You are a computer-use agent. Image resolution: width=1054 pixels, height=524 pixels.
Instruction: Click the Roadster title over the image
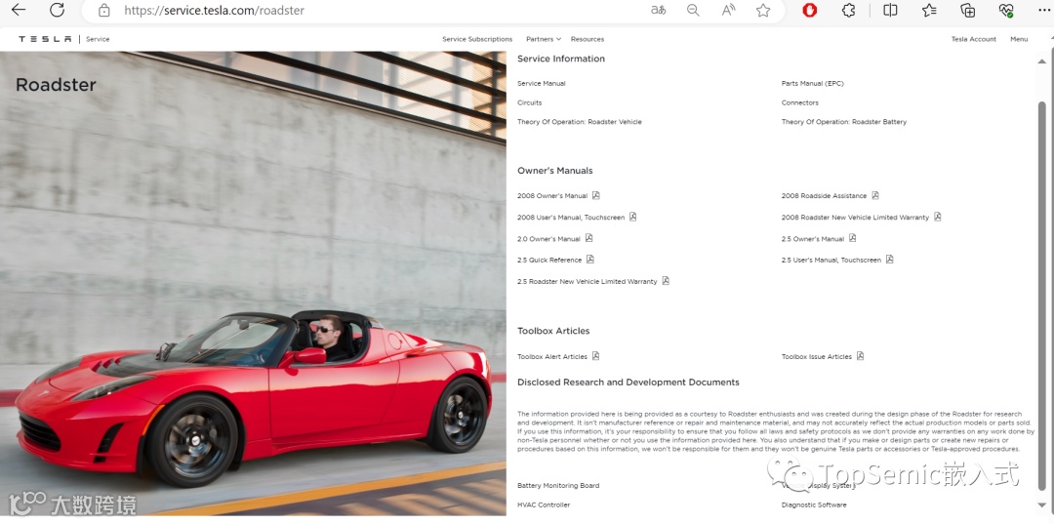coord(56,85)
